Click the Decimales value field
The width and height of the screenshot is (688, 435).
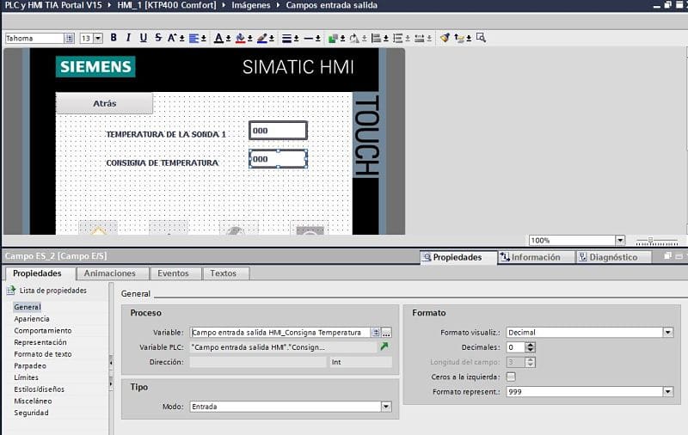515,347
